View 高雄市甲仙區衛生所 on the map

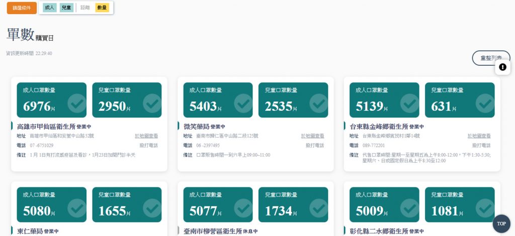(x=146, y=136)
